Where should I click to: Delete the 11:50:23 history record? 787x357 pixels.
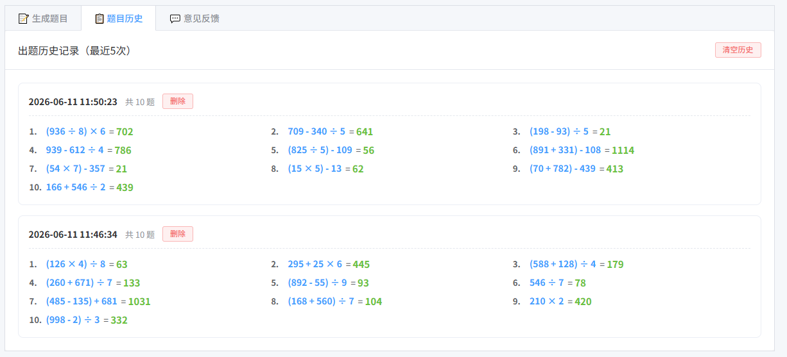point(178,101)
